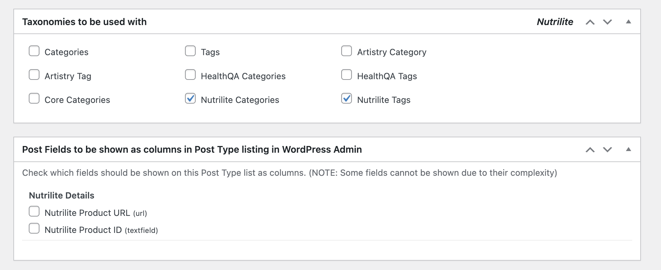Select the Core Categories checkbox
Image resolution: width=661 pixels, height=270 pixels.
pyautogui.click(x=34, y=98)
